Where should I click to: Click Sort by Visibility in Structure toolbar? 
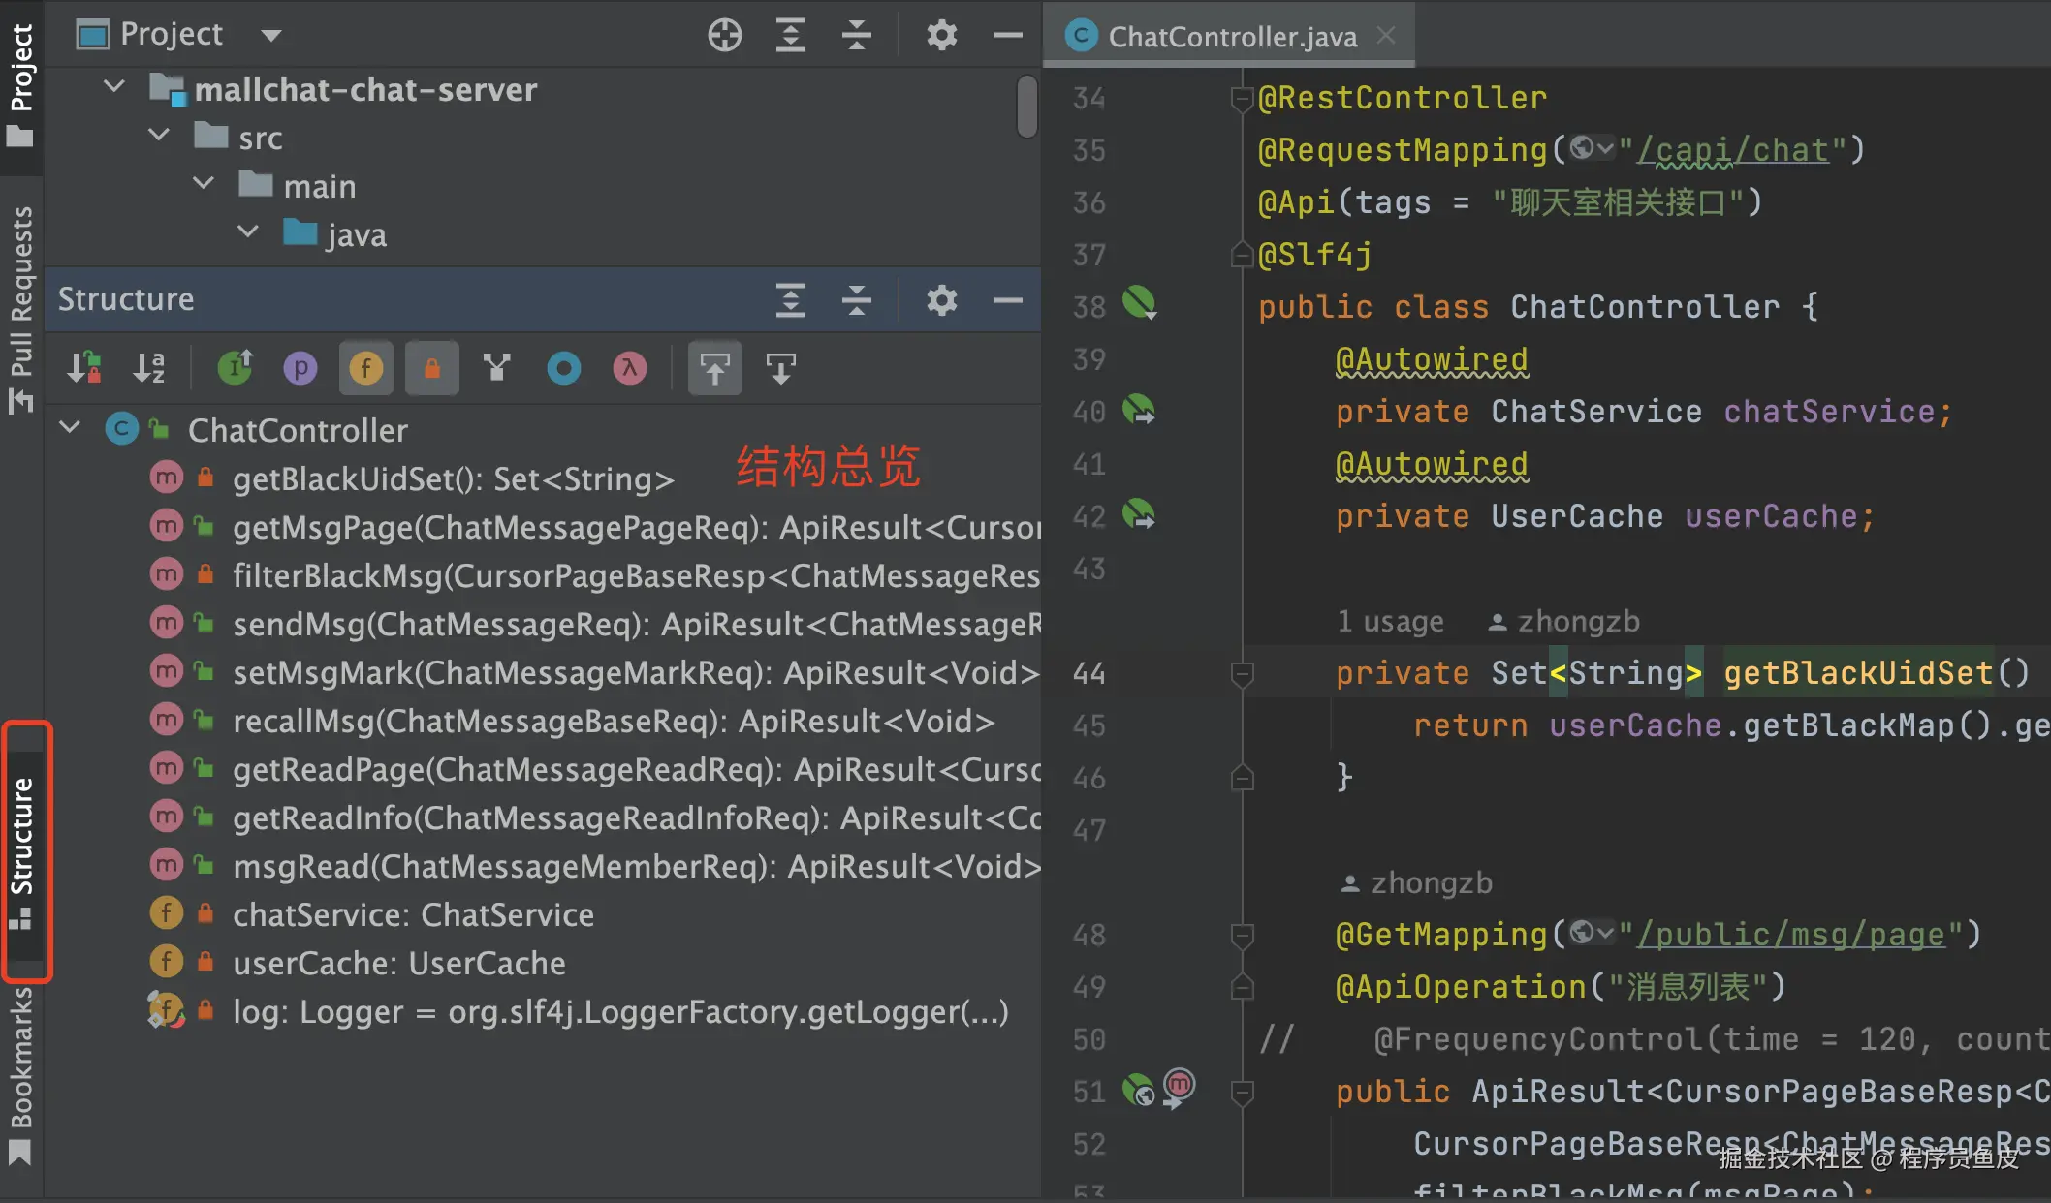point(84,368)
